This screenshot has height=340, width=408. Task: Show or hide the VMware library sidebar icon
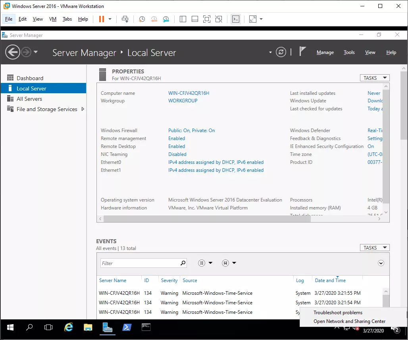183,19
